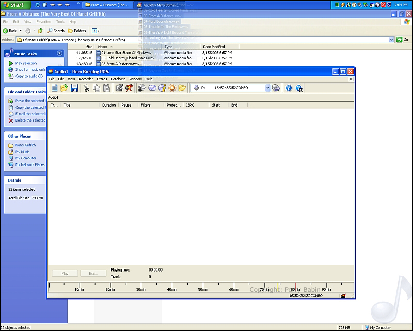The width and height of the screenshot is (413, 331).
Task: Open Database menu in Nero
Action: pos(118,79)
